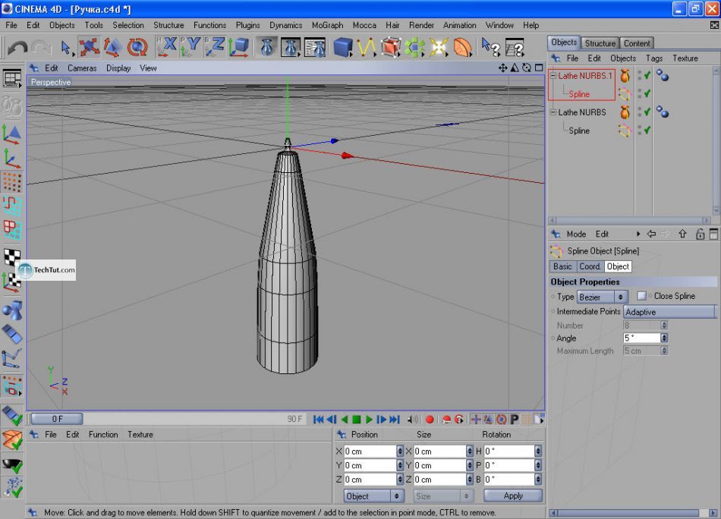Toggle Z axis lock
The width and height of the screenshot is (721, 519).
point(214,47)
